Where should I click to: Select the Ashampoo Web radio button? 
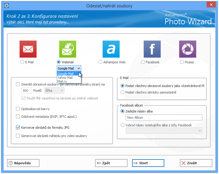pyautogui.click(x=100, y=62)
